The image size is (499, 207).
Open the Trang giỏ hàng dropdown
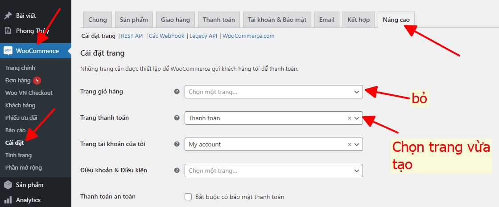(274, 92)
